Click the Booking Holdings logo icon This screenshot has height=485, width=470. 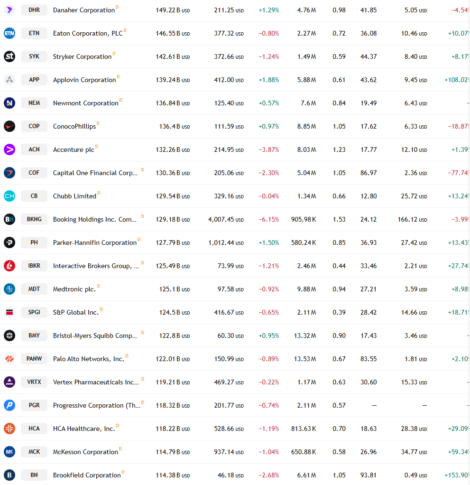tap(9, 219)
